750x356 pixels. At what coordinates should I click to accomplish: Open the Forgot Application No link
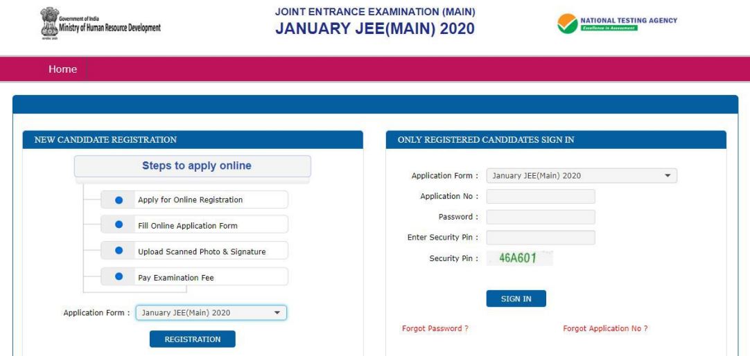coord(606,328)
